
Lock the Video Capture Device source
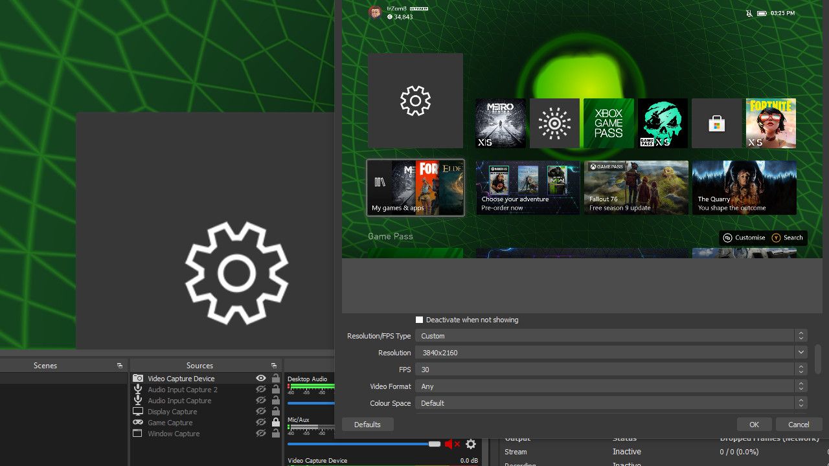pos(276,379)
